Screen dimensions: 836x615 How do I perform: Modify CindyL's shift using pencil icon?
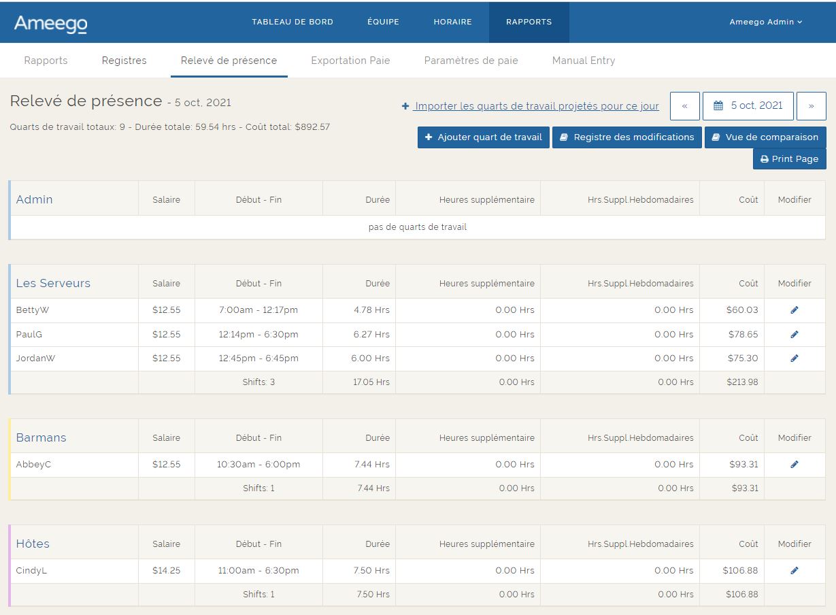pos(794,571)
